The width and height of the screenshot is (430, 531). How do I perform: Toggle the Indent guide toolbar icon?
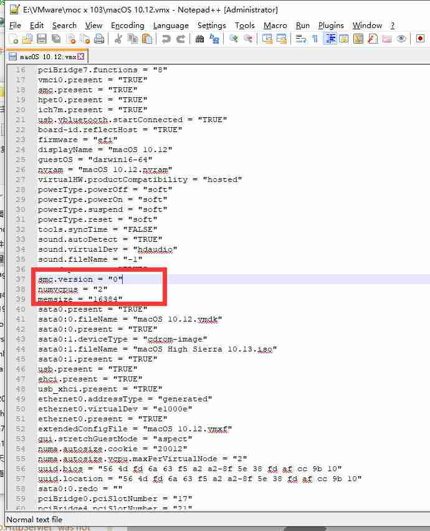[x=330, y=39]
